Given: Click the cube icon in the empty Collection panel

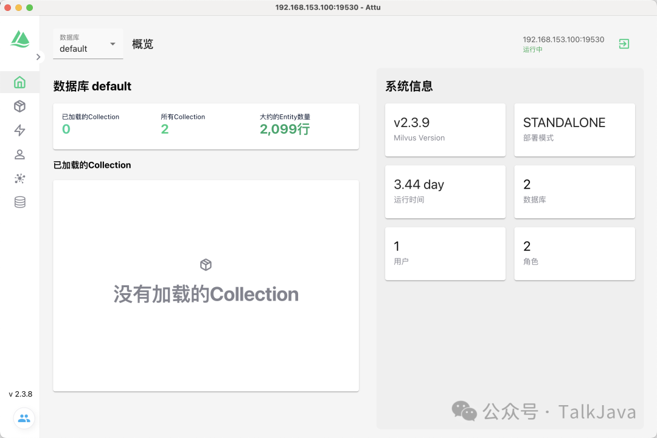Looking at the screenshot, I should 206,264.
